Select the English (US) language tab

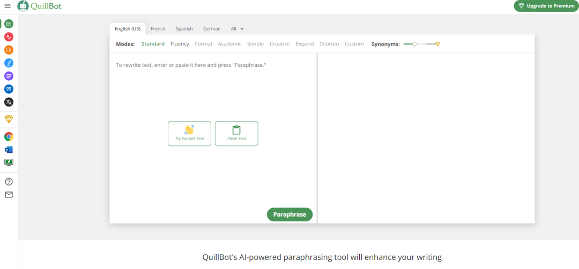tap(128, 29)
